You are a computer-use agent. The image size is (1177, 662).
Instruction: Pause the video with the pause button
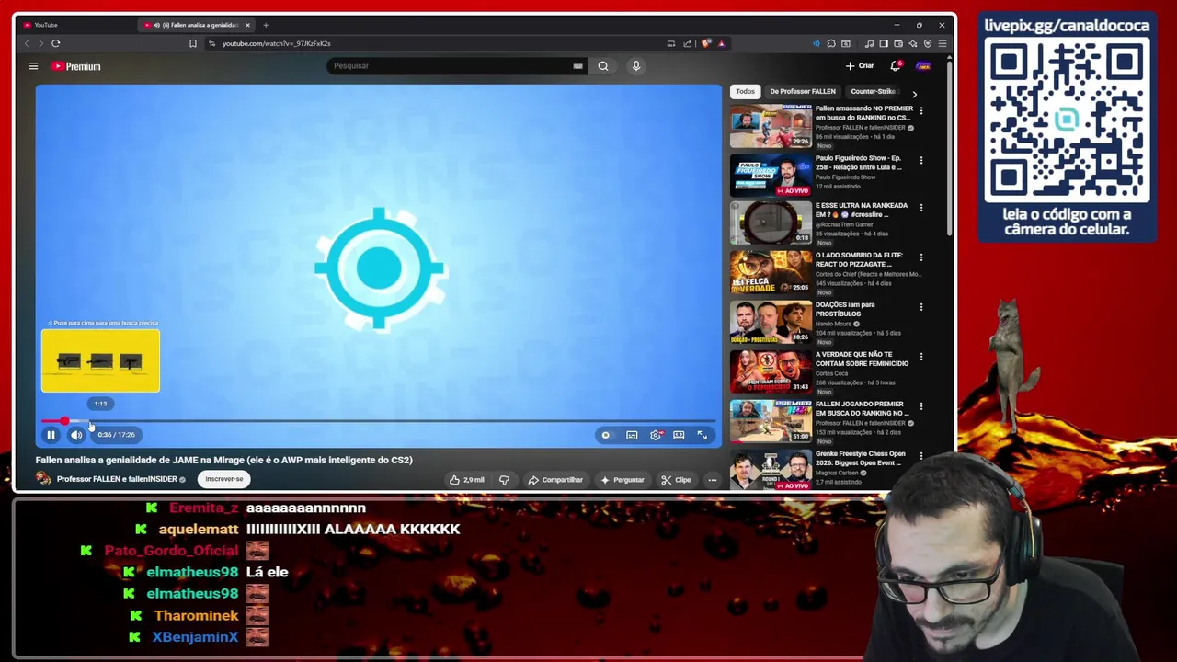[51, 435]
